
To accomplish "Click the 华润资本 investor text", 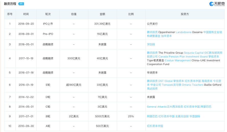I will (x=152, y=72).
